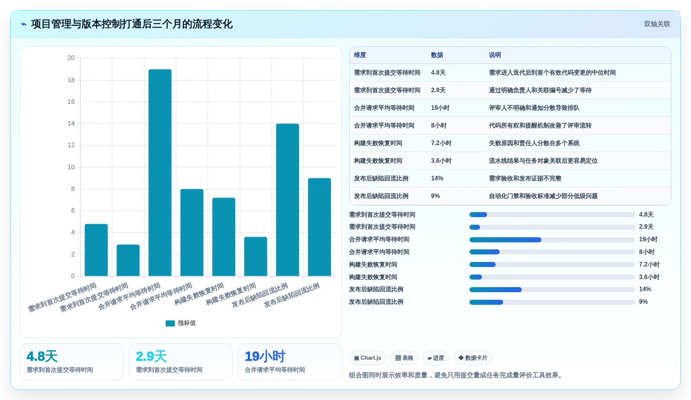Viewport: 691px width, 400px height.
Task: Click the progress bar labeled 3.6小时
Action: [x=552, y=277]
